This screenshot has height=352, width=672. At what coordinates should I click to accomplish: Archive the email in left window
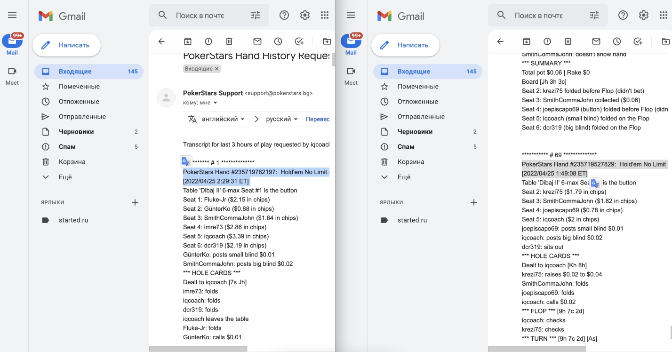tap(188, 41)
